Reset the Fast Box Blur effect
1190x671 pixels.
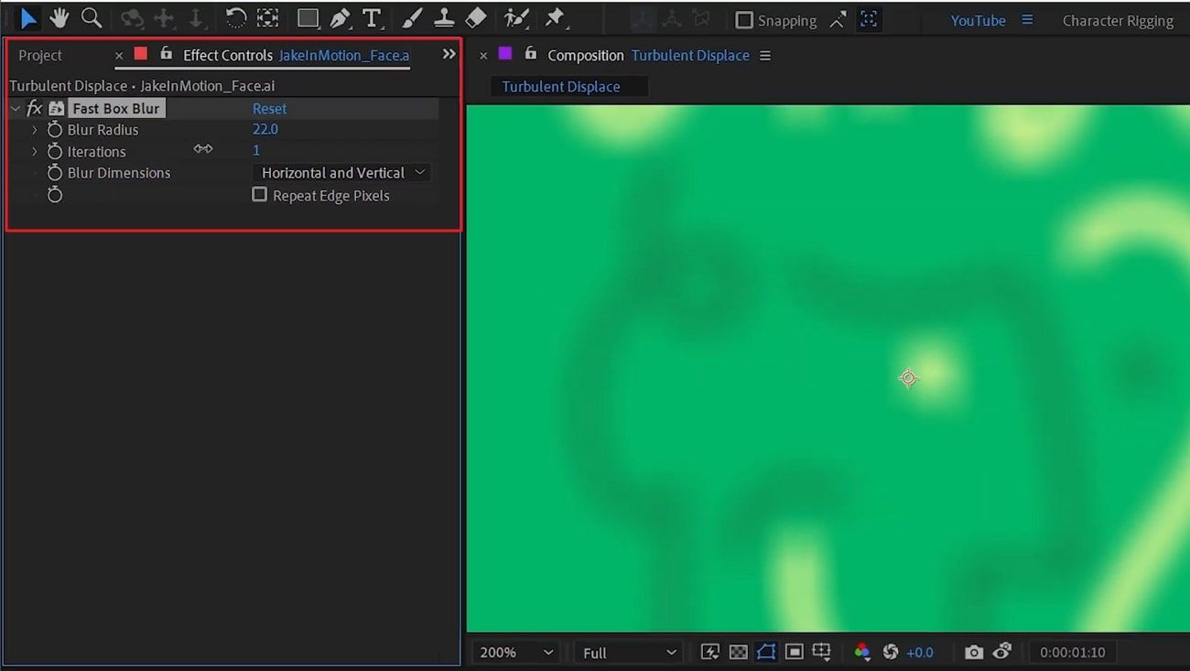(x=269, y=109)
